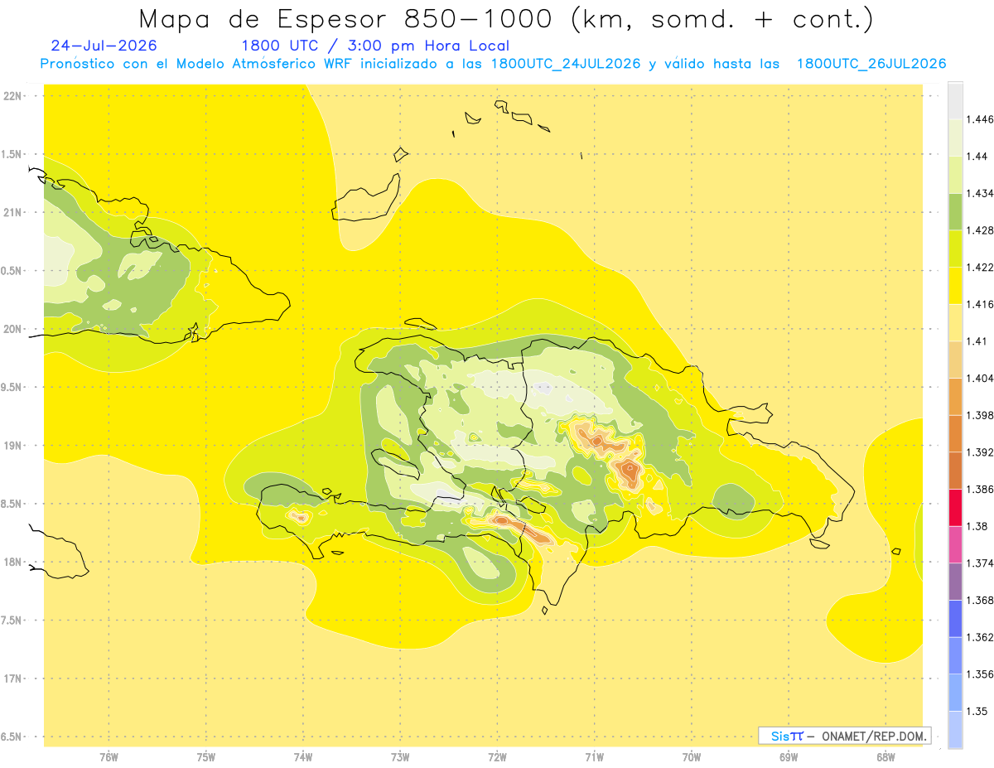Click the colorbar value '1.368'
This screenshot has width=994, height=768.
pos(979,601)
